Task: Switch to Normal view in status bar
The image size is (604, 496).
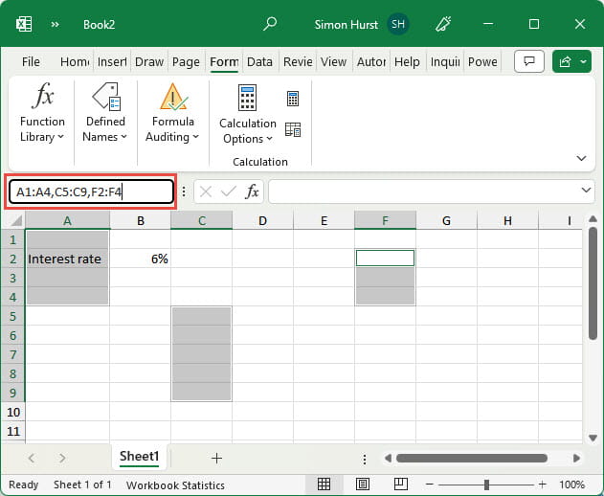Action: pyautogui.click(x=324, y=485)
